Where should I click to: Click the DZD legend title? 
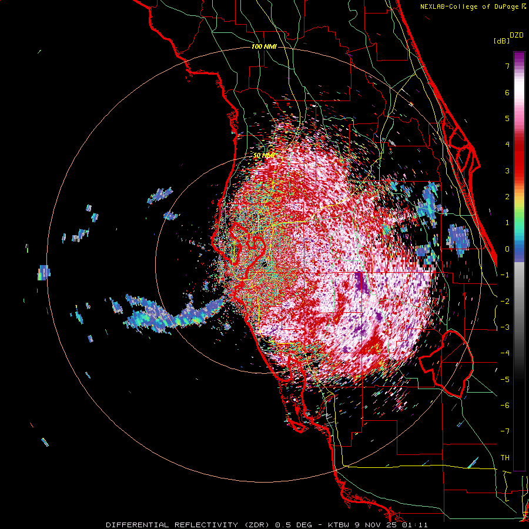517,35
